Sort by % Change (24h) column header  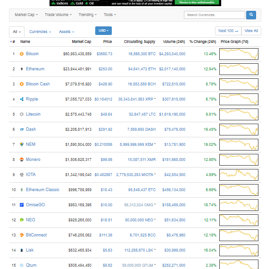pos(203,42)
